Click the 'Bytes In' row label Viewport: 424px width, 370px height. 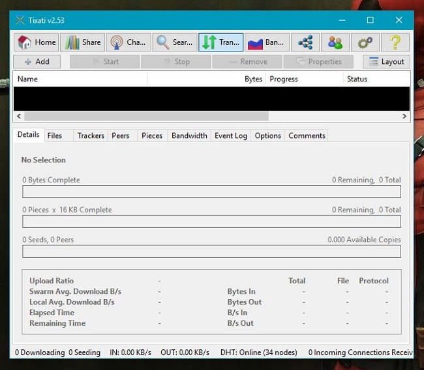point(241,291)
